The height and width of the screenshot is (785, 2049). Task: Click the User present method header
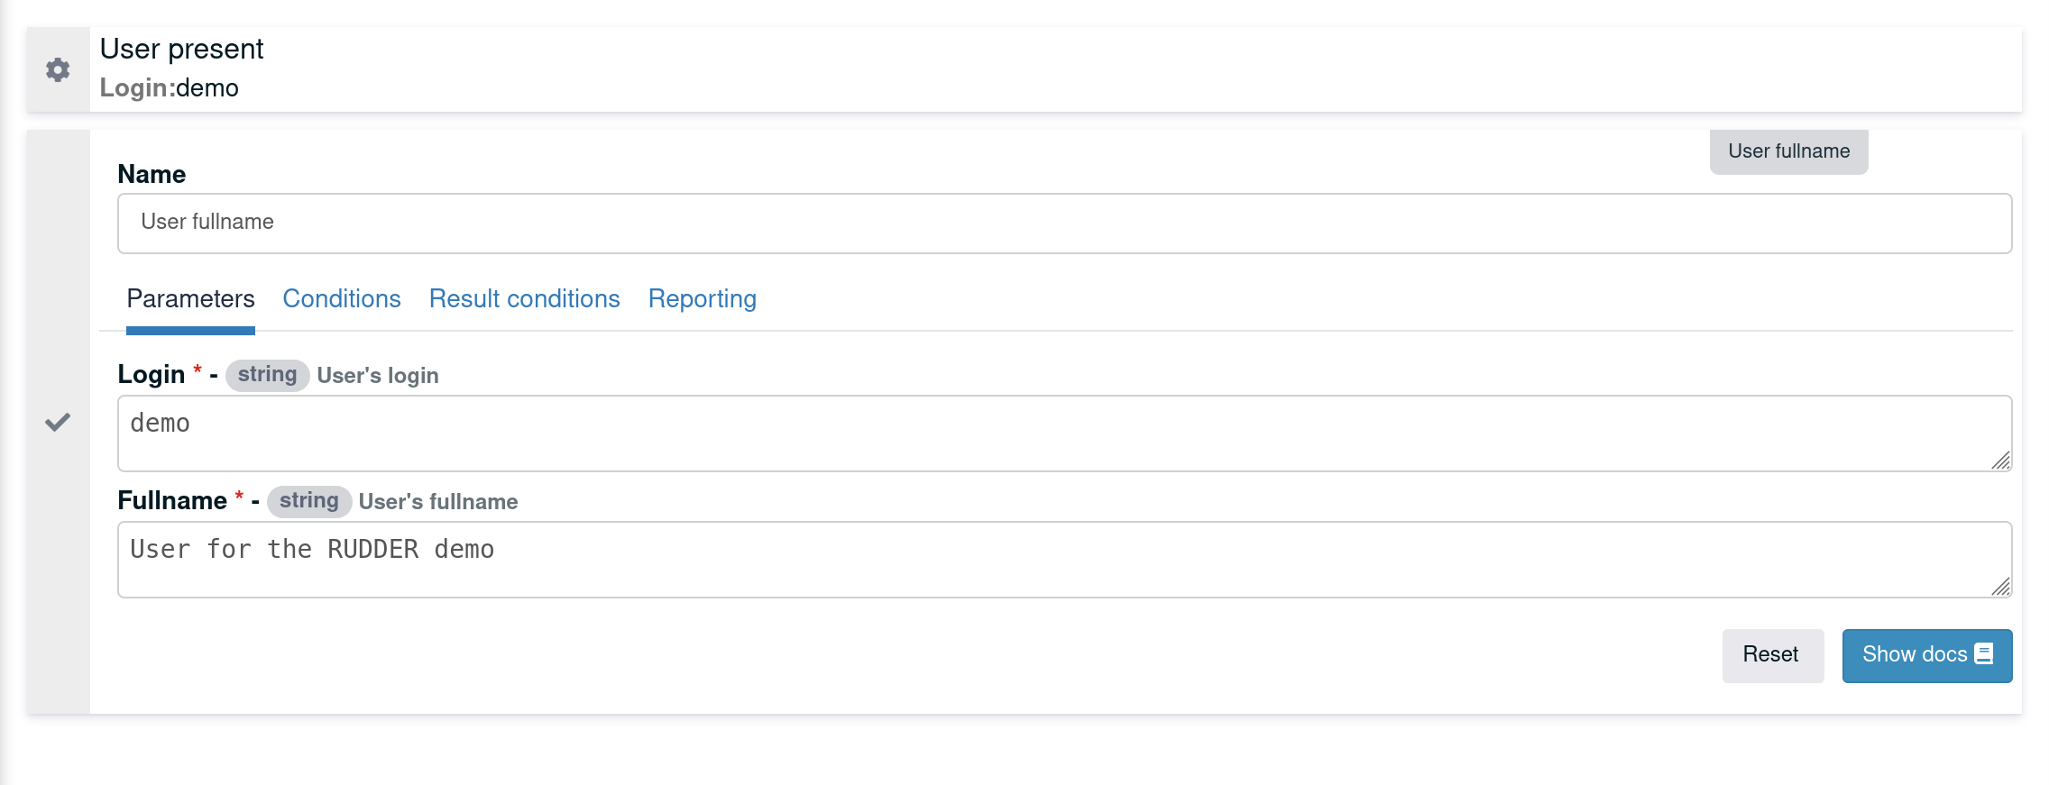(x=180, y=50)
